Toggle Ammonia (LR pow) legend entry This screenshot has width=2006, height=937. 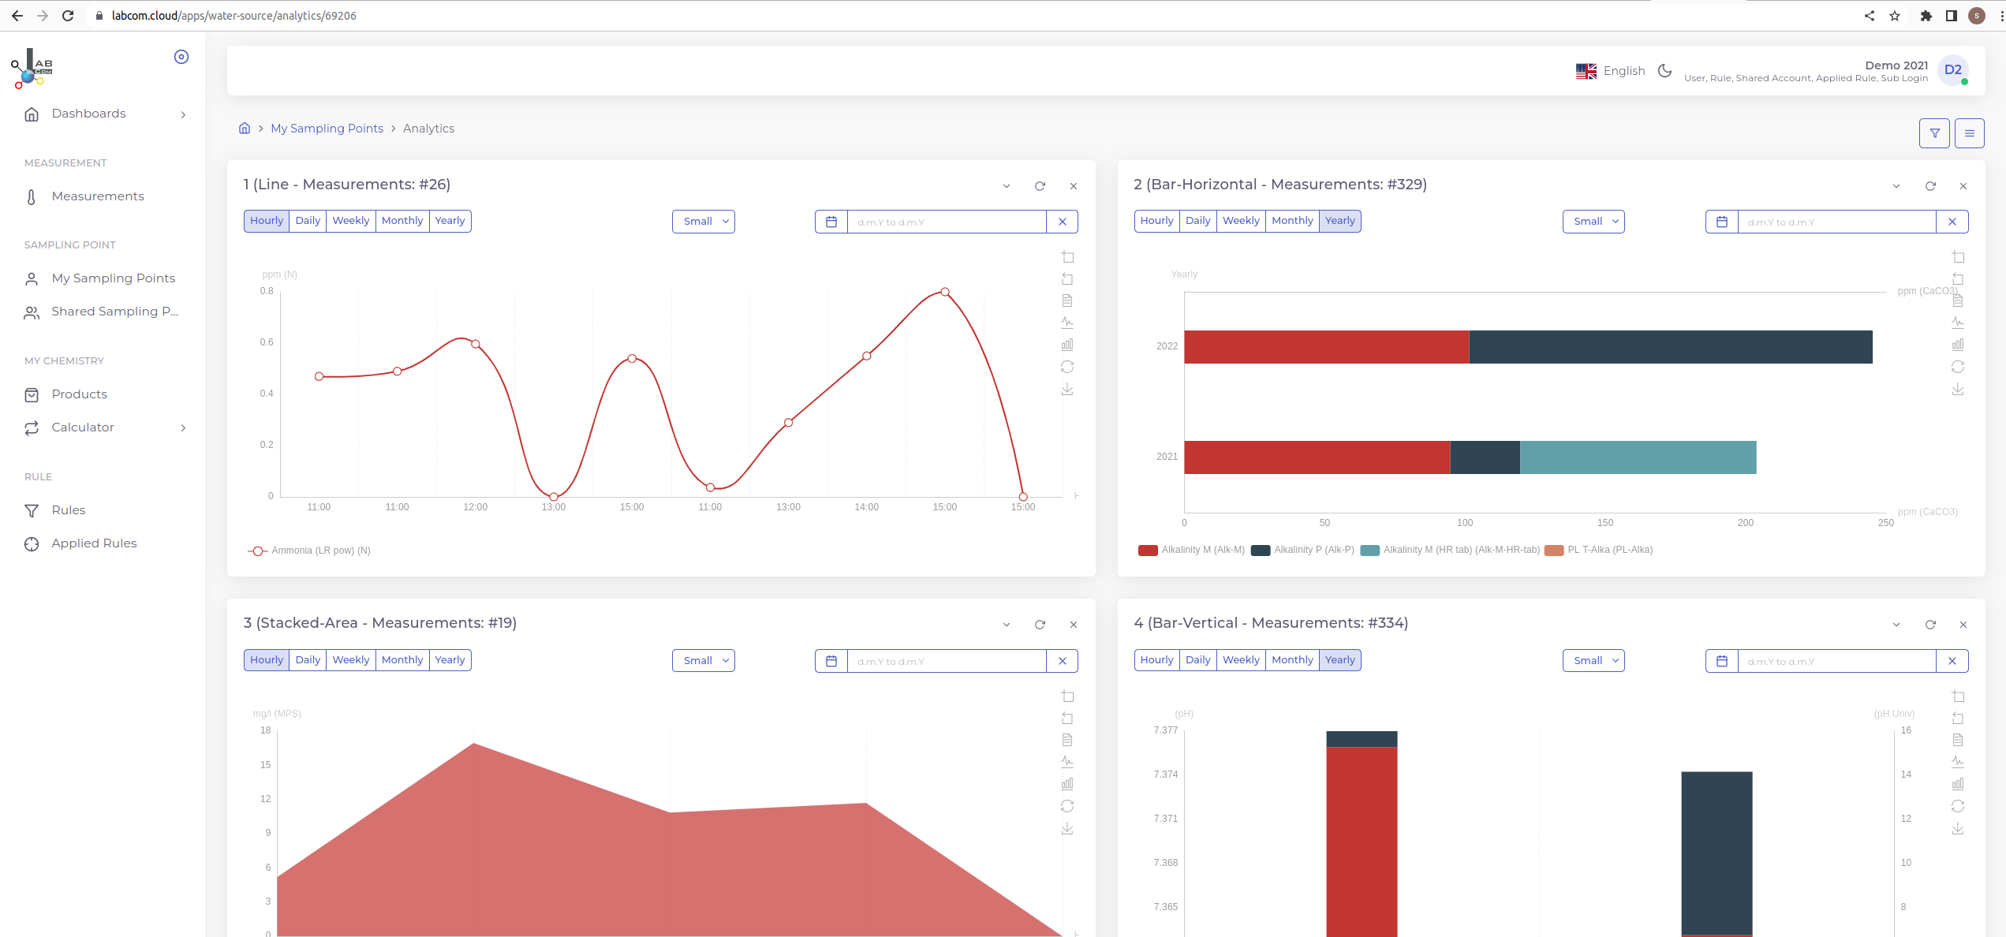[308, 551]
